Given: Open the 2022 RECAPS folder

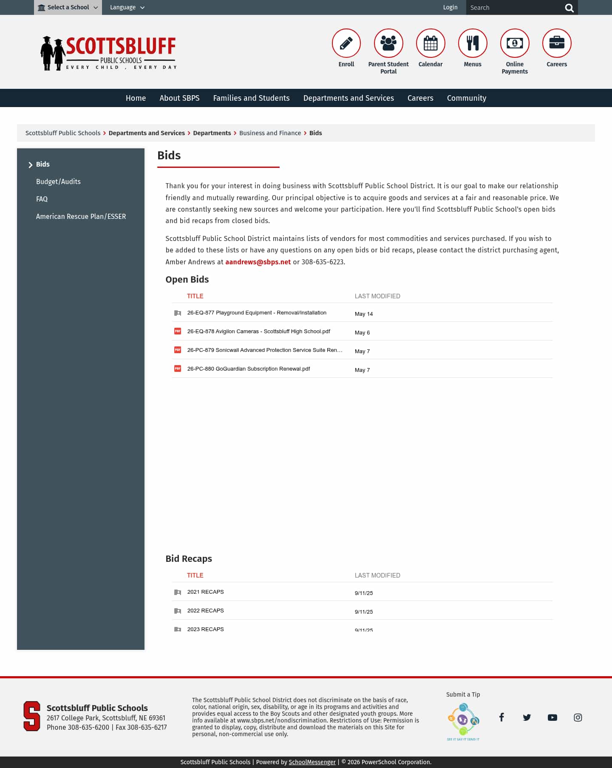Looking at the screenshot, I should point(205,610).
